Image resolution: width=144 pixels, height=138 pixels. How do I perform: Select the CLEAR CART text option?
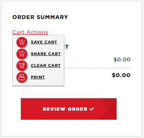tap(46, 65)
